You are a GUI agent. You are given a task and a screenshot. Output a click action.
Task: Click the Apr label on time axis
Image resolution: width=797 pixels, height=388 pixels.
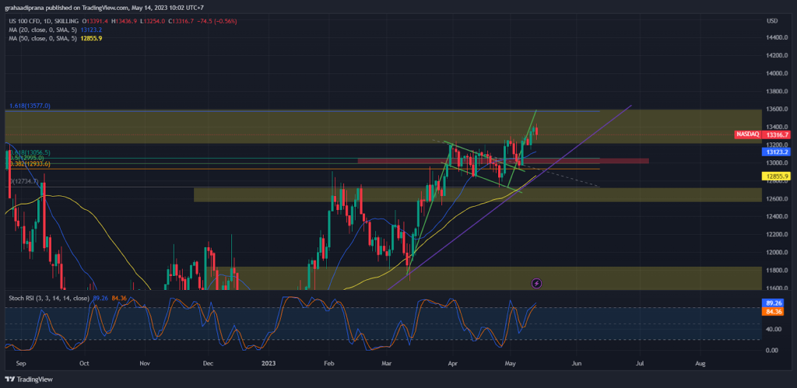point(452,364)
